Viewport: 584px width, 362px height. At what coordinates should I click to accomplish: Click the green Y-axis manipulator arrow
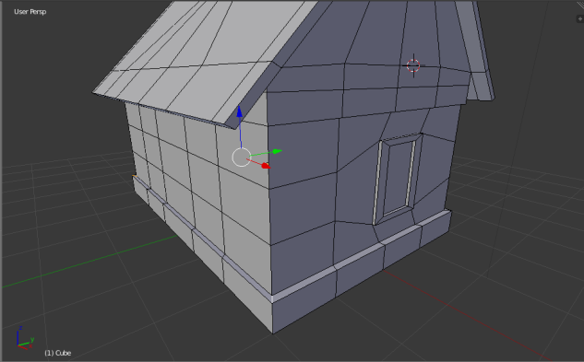pyautogui.click(x=277, y=151)
